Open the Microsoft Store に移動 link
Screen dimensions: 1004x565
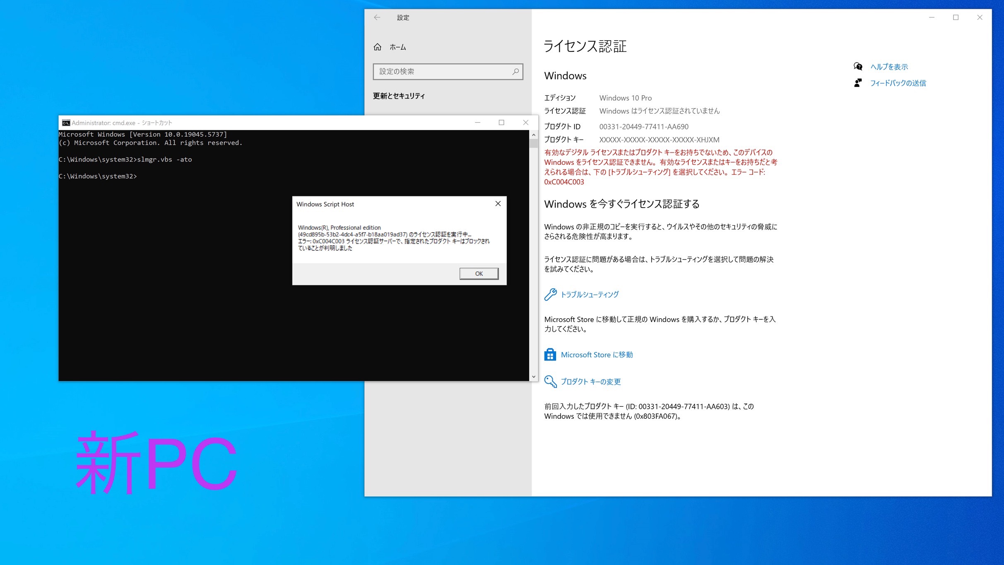(x=597, y=355)
